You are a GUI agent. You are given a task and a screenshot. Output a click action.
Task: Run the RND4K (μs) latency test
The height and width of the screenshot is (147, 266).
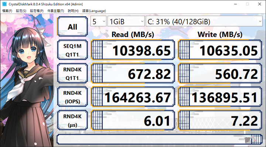tap(72, 120)
